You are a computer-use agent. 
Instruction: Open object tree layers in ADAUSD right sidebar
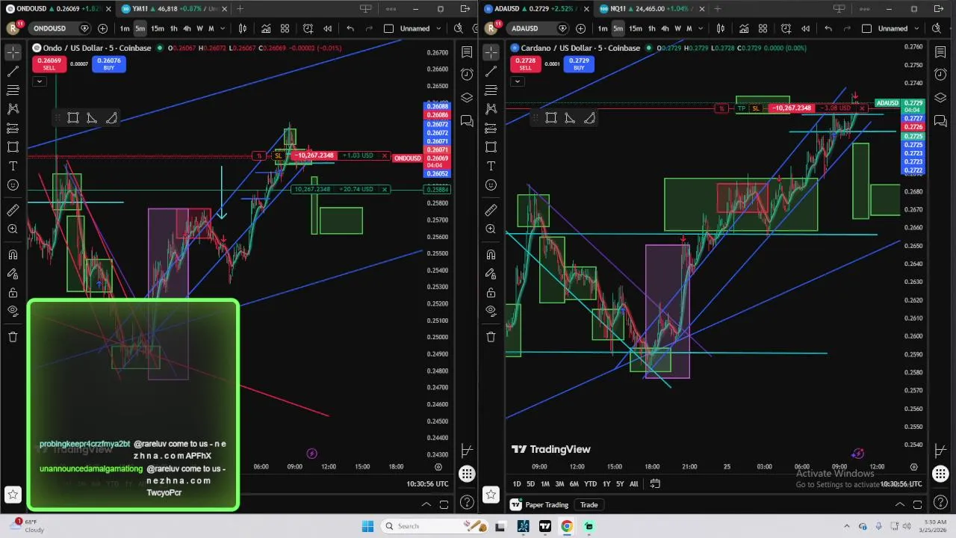click(940, 98)
